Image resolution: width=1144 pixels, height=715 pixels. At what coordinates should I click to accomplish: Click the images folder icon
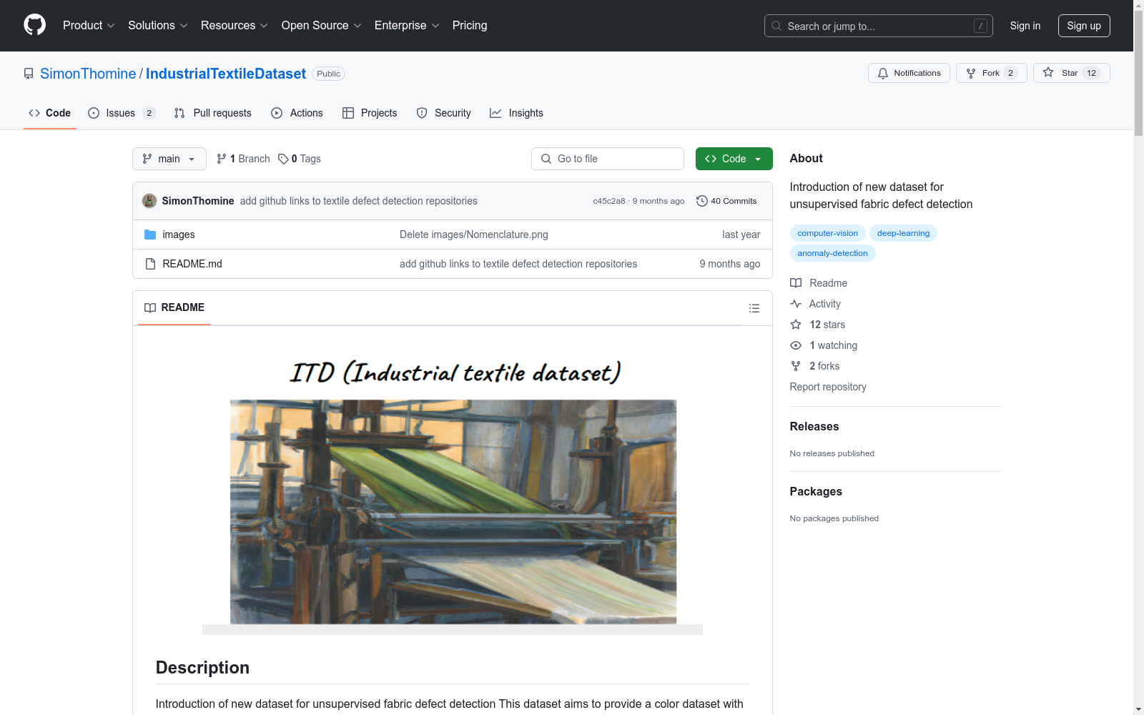[150, 235]
